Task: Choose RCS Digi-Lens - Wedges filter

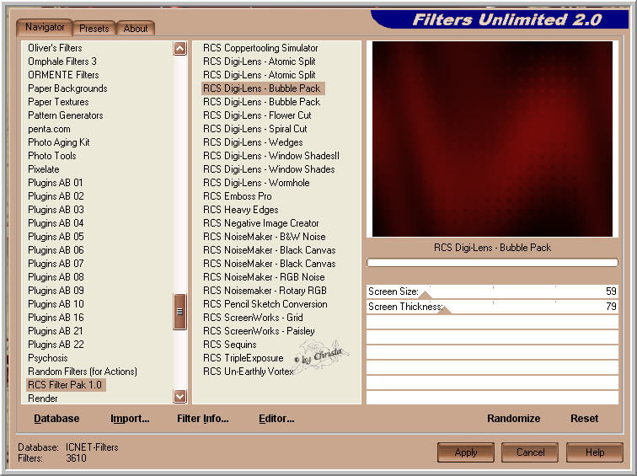Action: click(x=253, y=142)
